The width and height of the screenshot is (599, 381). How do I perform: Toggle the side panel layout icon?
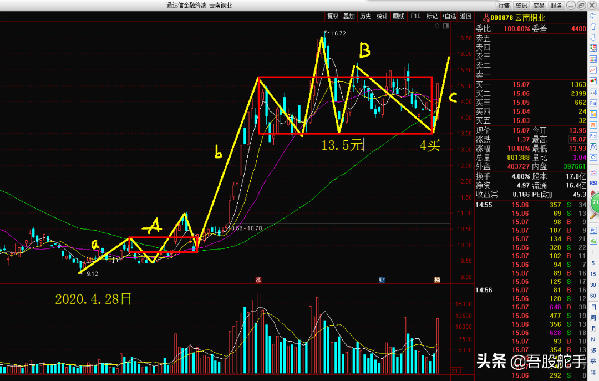click(446, 26)
